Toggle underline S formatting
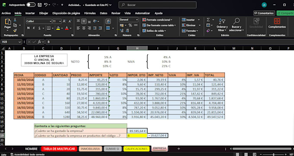 [39, 28]
